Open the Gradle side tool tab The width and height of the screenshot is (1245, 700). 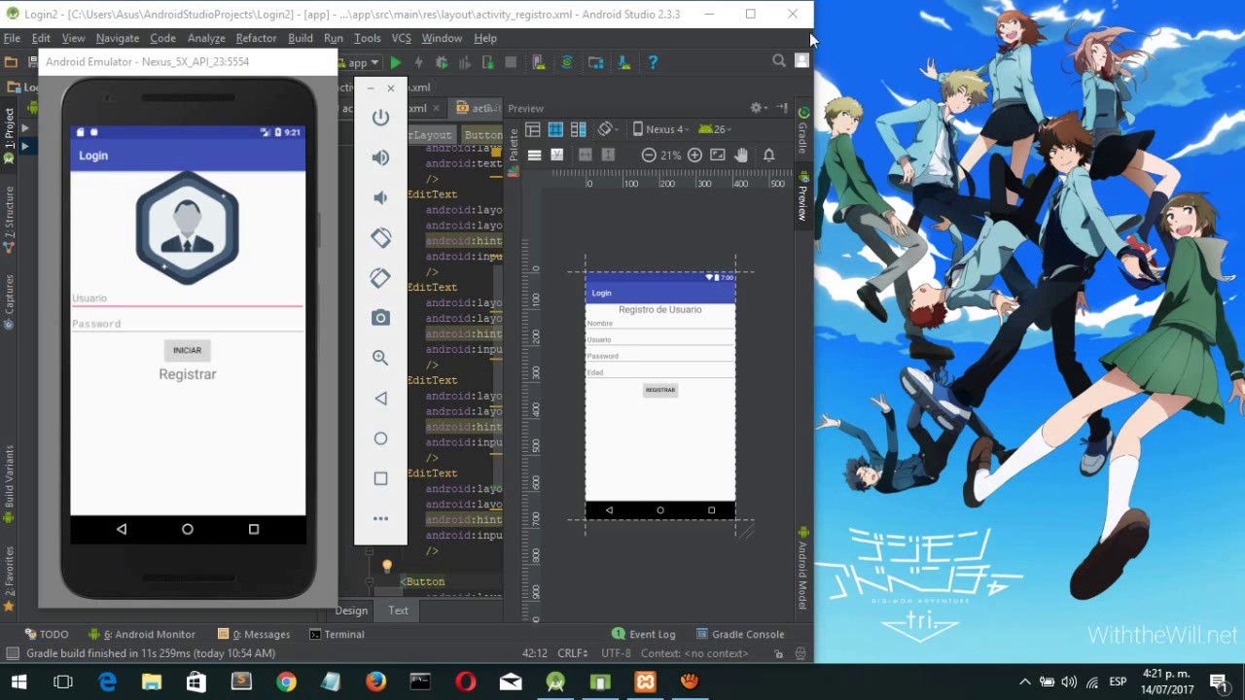[x=803, y=131]
